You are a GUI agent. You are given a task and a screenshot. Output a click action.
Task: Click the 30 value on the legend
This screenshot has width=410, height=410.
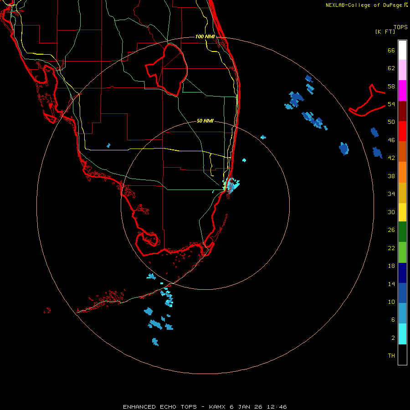tap(391, 212)
